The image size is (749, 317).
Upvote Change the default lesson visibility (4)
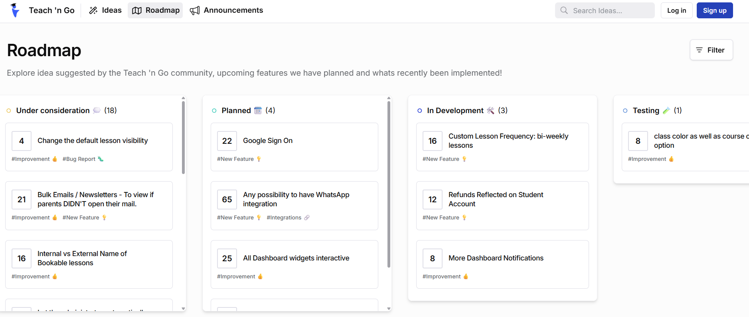click(22, 141)
